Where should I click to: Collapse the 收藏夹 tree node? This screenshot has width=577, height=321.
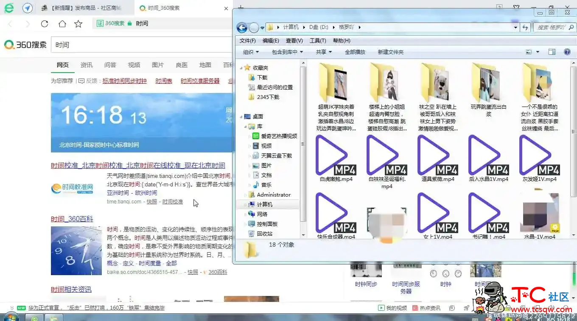241,68
